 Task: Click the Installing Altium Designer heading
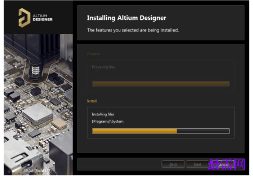(127, 18)
